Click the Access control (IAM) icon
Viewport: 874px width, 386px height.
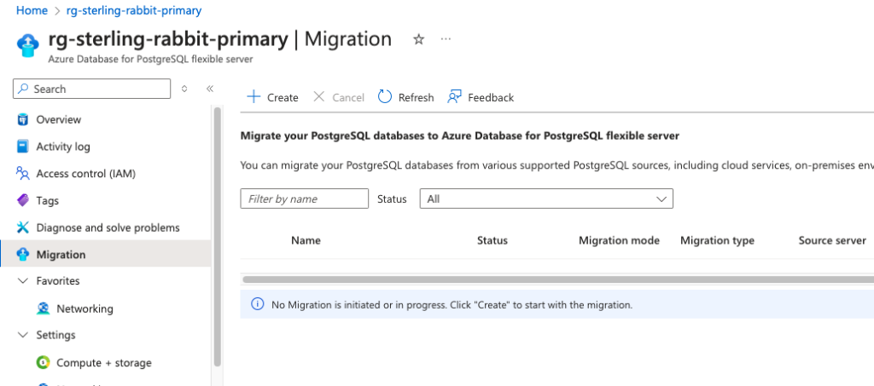click(23, 174)
